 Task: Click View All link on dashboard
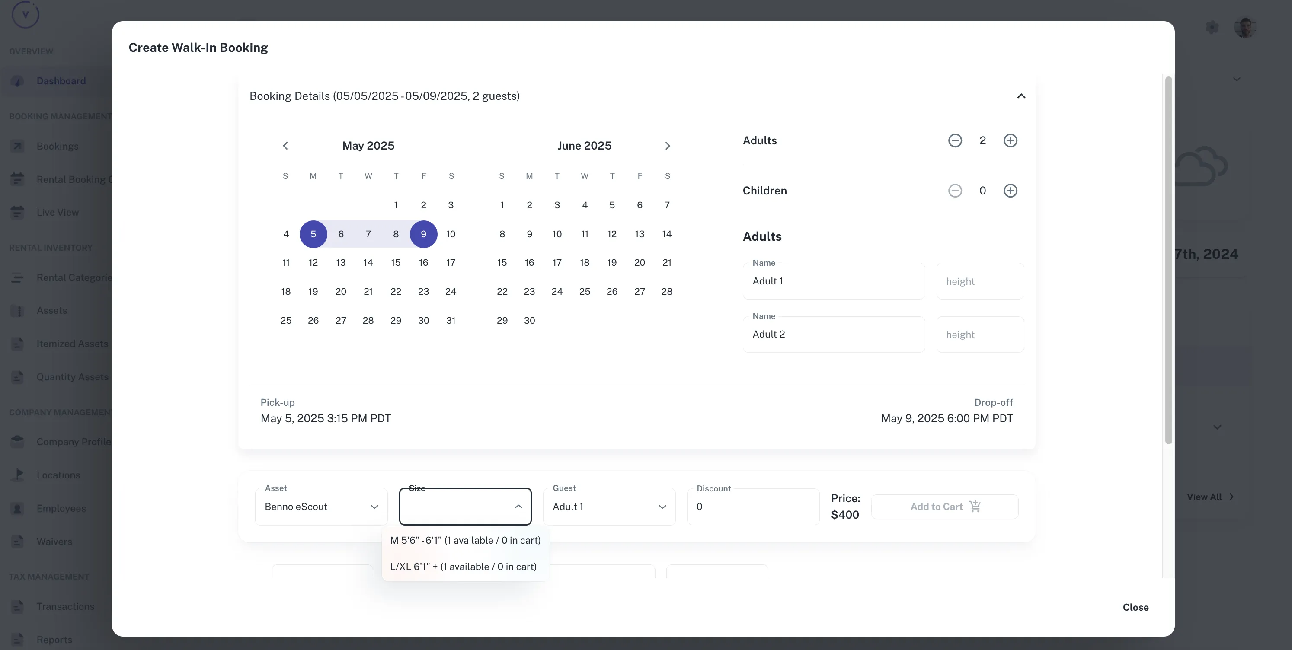[1210, 497]
